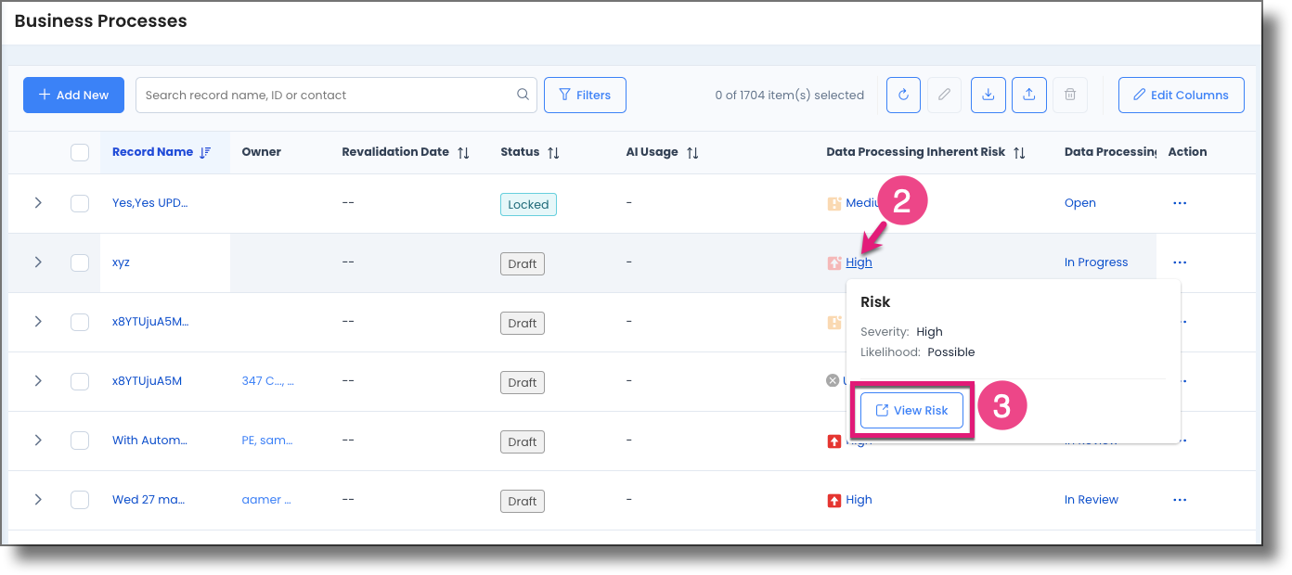The image size is (1292, 575).
Task: Click the Likelihood Possible text in popup
Action: (917, 352)
